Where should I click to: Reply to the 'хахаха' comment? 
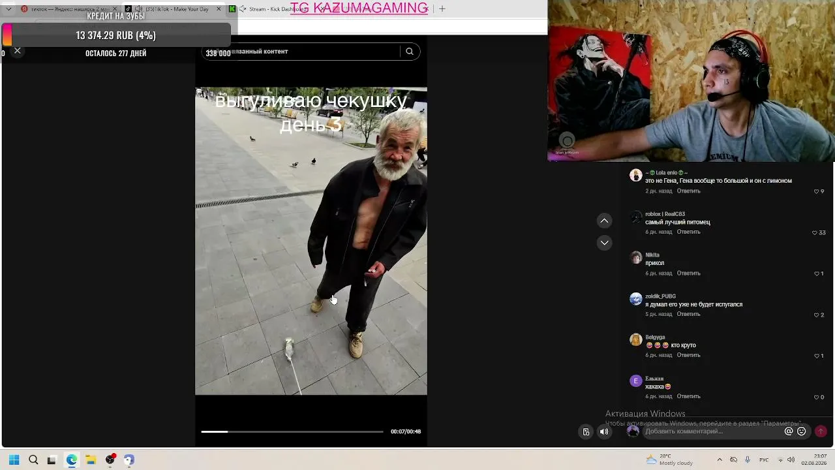688,397
